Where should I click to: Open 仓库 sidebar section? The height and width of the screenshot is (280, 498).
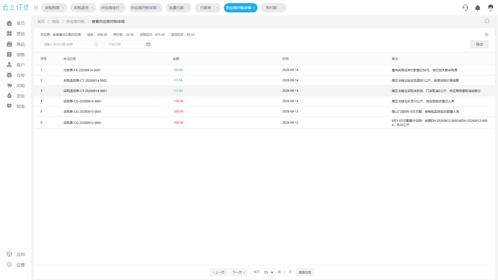click(16, 75)
